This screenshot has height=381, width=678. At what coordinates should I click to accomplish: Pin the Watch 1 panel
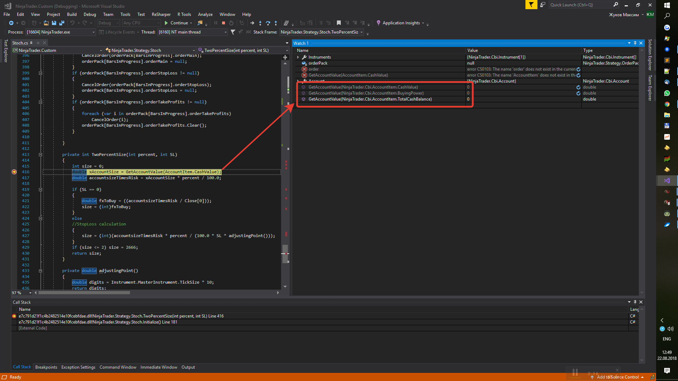click(635, 43)
